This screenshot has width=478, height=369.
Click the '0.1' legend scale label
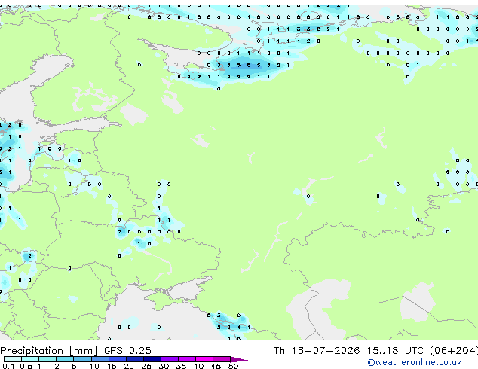point(8,366)
